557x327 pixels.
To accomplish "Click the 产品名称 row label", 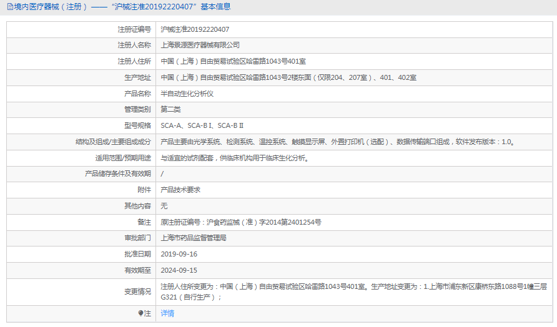I will 137,94.
